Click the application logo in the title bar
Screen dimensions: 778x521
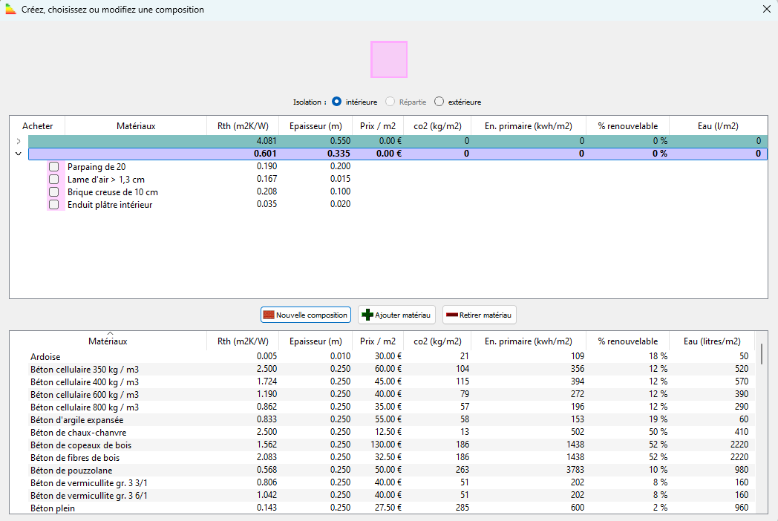pos(10,10)
